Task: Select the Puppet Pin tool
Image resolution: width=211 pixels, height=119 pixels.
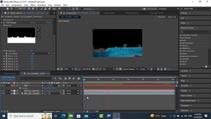Action: 59,9
